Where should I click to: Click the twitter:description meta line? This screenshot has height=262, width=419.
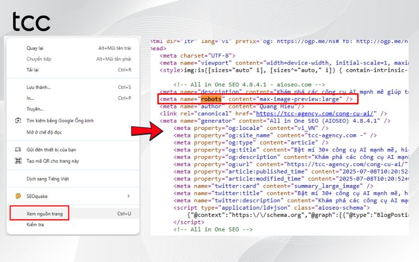pyautogui.click(x=291, y=200)
